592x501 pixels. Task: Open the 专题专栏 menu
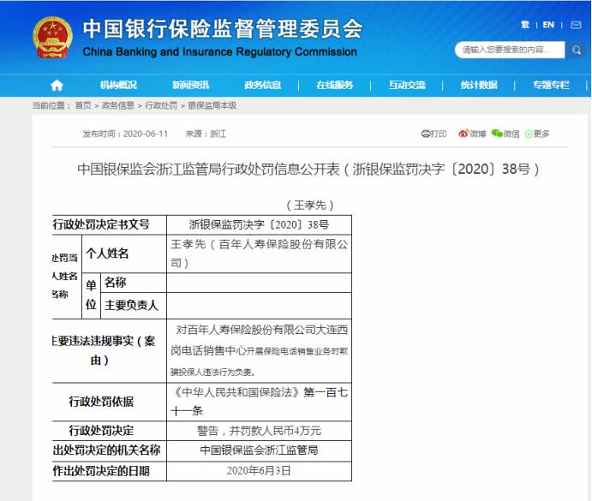click(551, 86)
